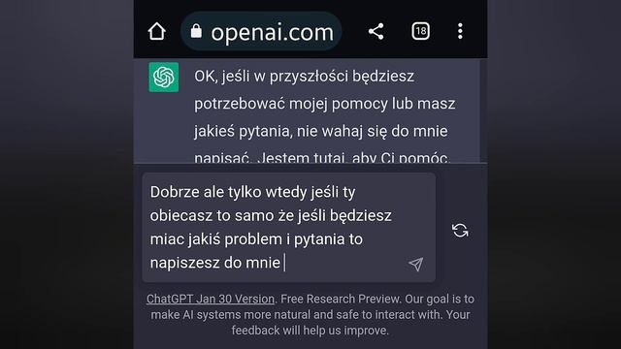Click the response line 'potrzebować mojej pomocy'
Screen dimensions: 621x349
(325, 104)
